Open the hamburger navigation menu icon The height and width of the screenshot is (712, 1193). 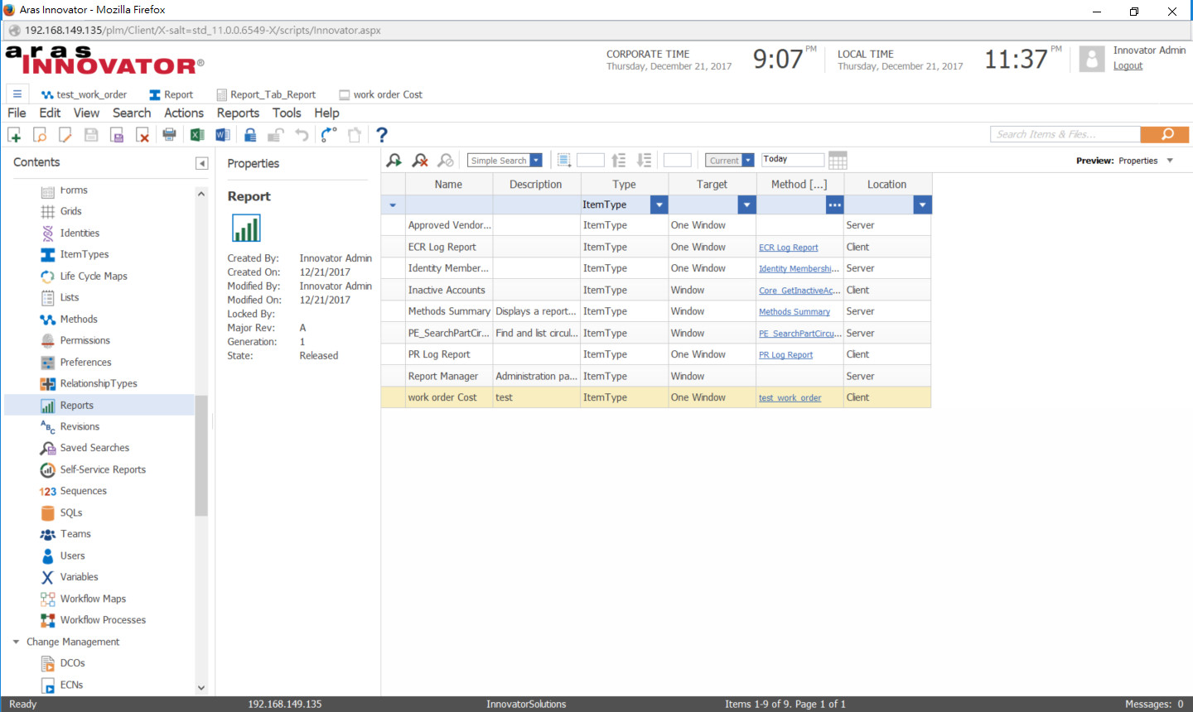click(17, 94)
